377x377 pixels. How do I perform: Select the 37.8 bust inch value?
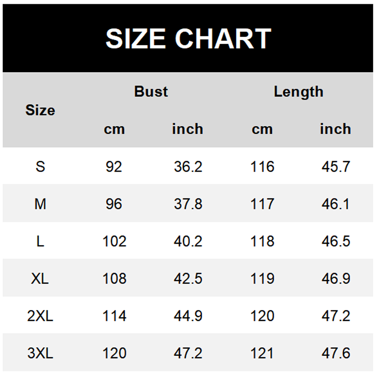(188, 204)
